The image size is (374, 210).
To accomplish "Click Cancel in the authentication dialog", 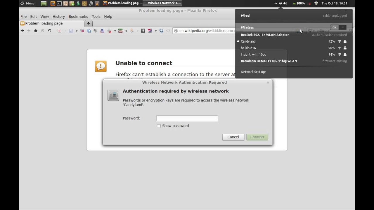I will click(233, 137).
